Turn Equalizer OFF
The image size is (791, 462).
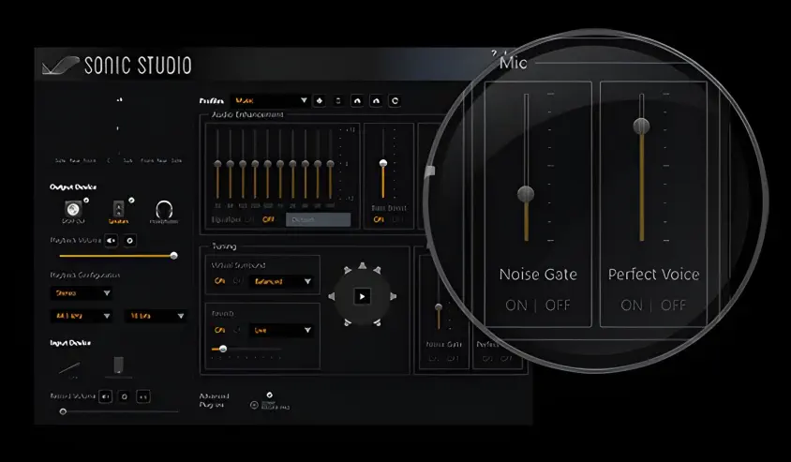268,220
